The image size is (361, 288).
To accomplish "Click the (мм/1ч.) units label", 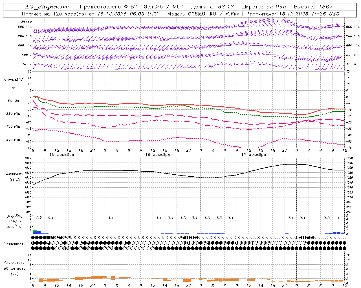I will [15, 226].
